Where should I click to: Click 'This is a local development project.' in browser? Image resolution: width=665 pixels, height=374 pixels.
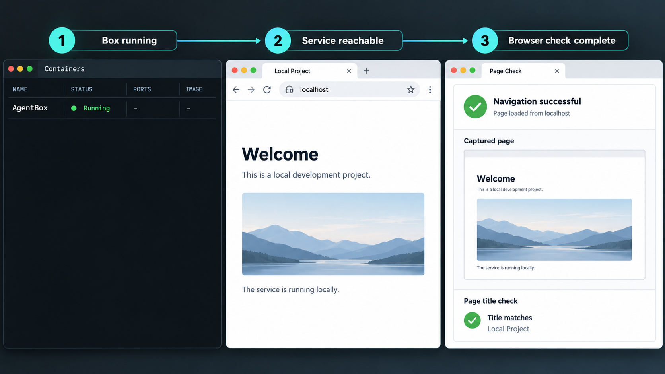tap(306, 175)
